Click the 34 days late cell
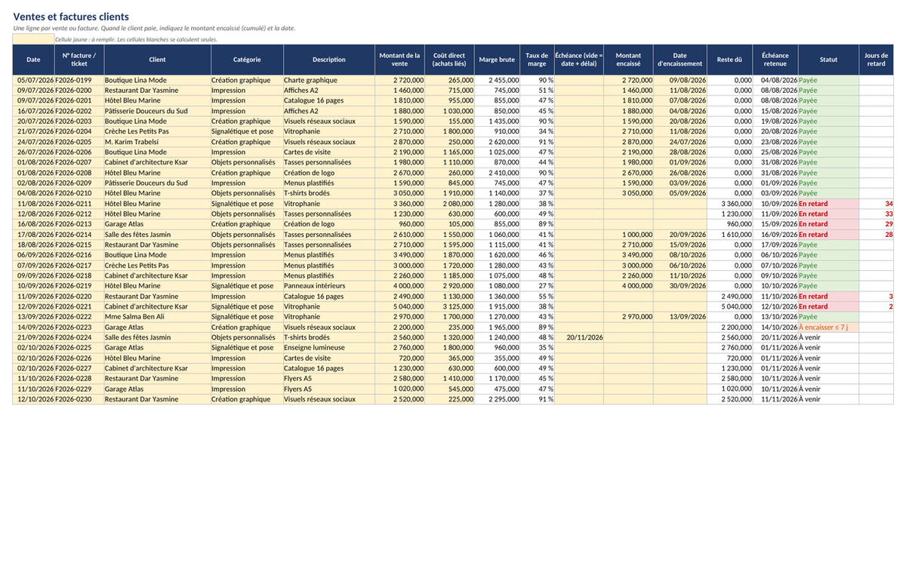Image resolution: width=906 pixels, height=566 pixels. point(876,204)
